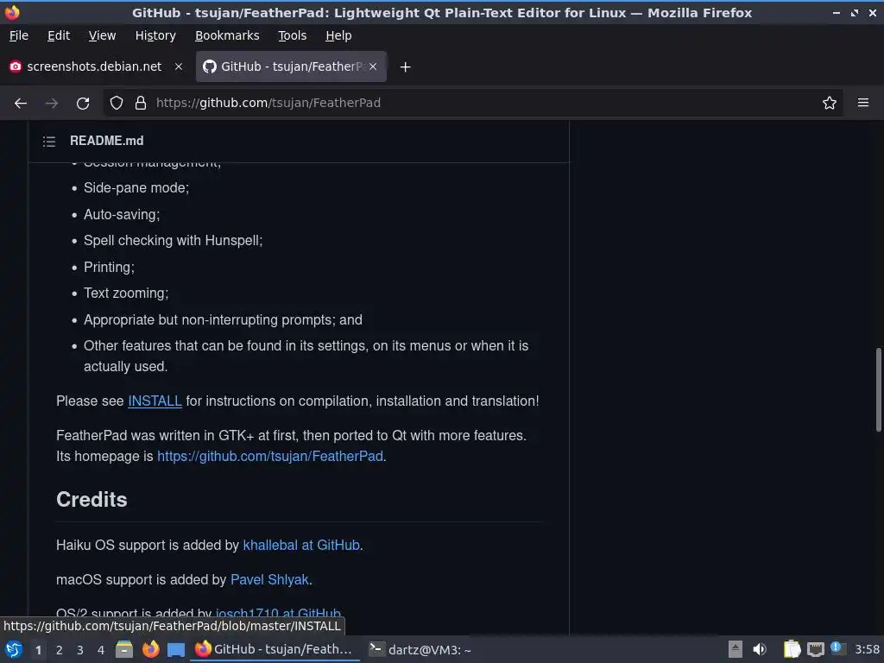Open the clipboard manager tray icon
The image size is (884, 663).
[792, 649]
